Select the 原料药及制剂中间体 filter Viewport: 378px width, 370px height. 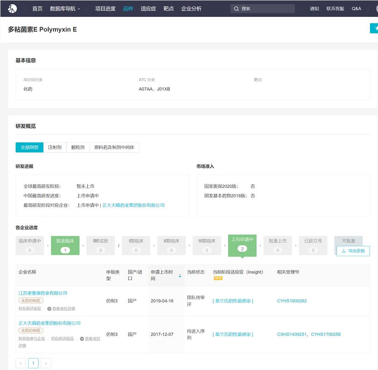point(114,147)
